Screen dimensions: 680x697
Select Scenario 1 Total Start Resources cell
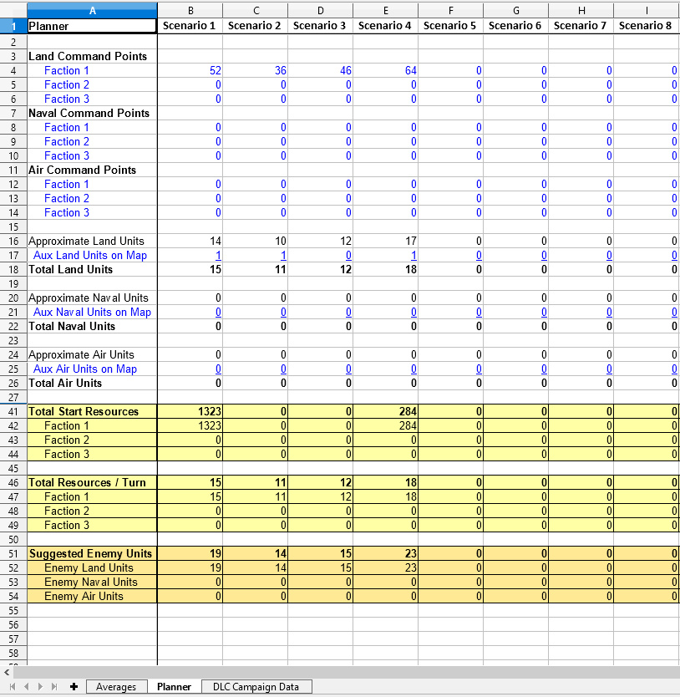(x=190, y=411)
